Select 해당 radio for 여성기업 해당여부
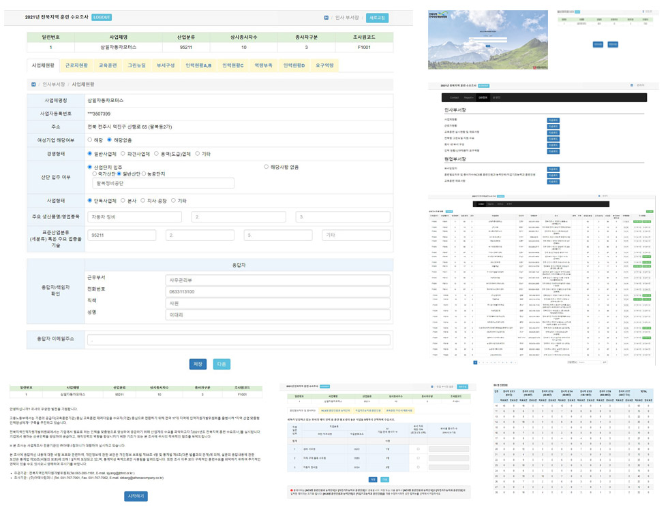The image size is (668, 509). pyautogui.click(x=90, y=139)
